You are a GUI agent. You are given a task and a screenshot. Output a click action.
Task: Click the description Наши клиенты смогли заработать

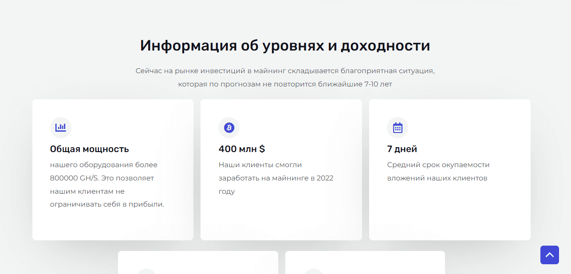[276, 178]
